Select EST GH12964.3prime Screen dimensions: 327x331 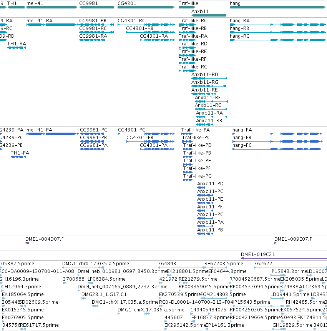click(2, 291)
